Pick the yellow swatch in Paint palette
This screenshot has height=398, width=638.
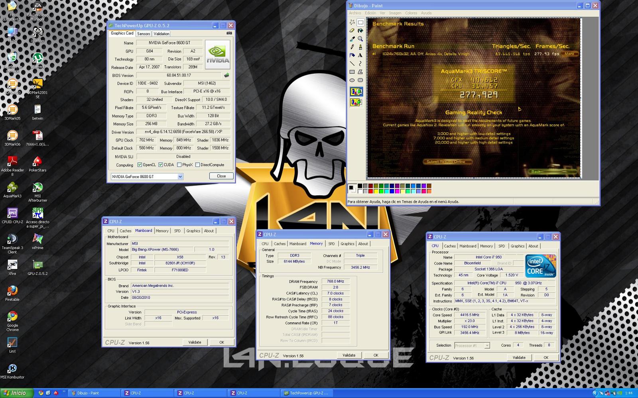coord(376,191)
